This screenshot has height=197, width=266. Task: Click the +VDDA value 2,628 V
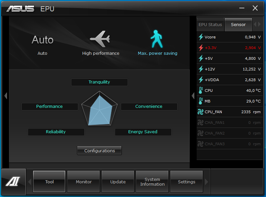[253, 80]
